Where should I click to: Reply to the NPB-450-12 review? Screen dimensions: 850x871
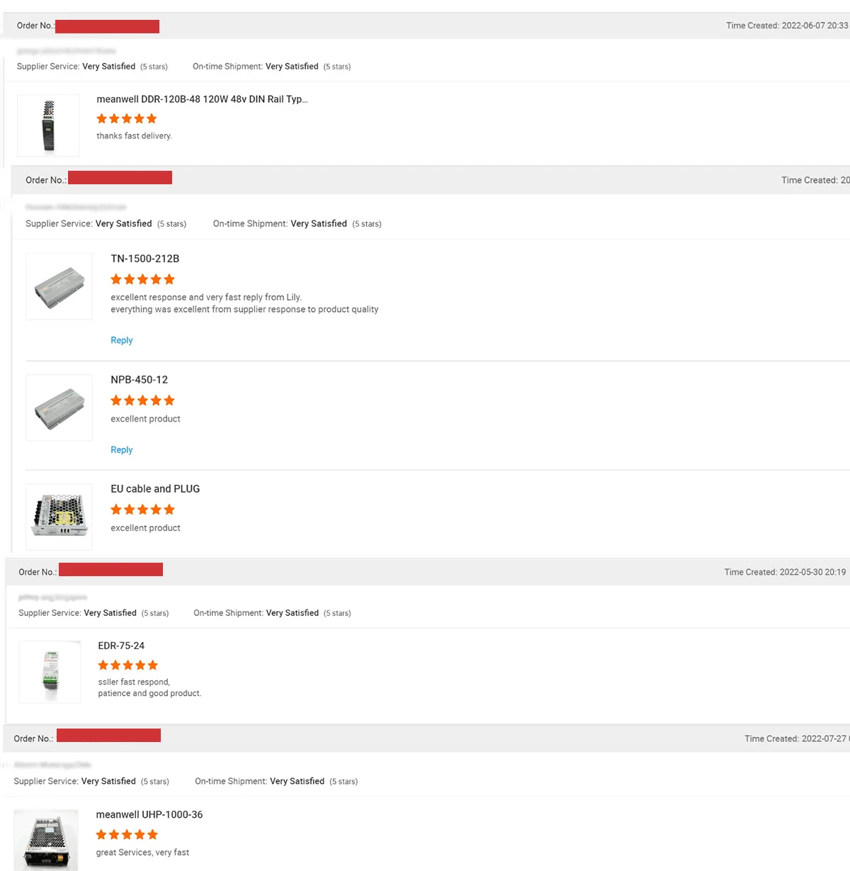click(x=122, y=450)
